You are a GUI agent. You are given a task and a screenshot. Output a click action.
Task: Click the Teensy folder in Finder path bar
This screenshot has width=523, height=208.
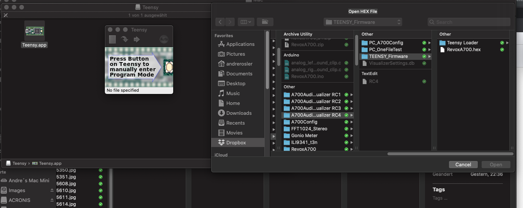coord(16,163)
